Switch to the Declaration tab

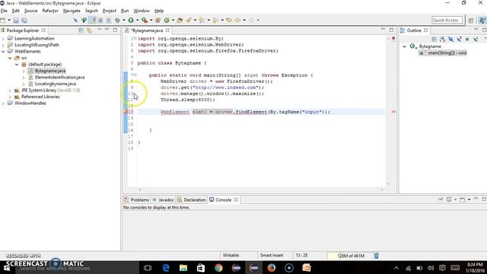click(x=191, y=199)
